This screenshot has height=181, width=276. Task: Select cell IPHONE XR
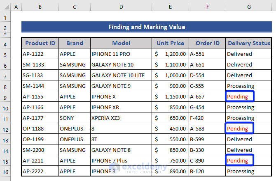coord(121,107)
